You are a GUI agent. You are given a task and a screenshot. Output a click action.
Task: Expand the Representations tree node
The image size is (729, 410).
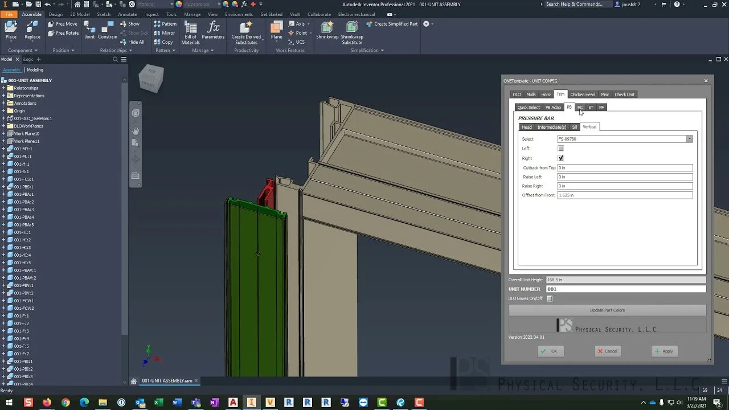[x=3, y=96]
